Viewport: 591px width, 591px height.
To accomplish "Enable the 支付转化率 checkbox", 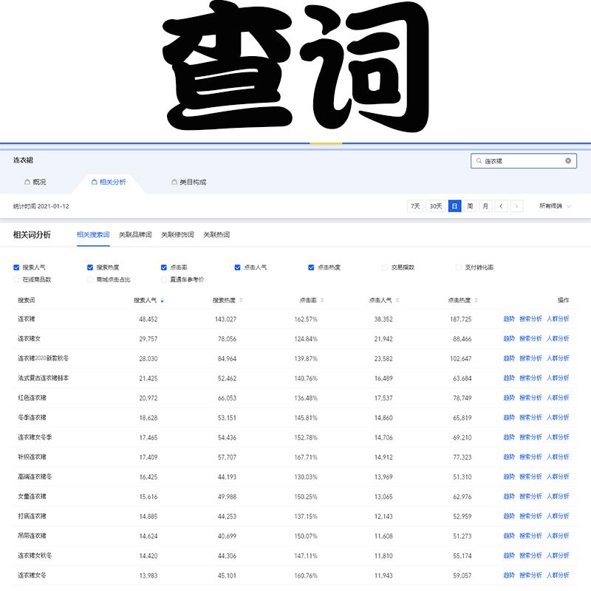I will coord(458,267).
